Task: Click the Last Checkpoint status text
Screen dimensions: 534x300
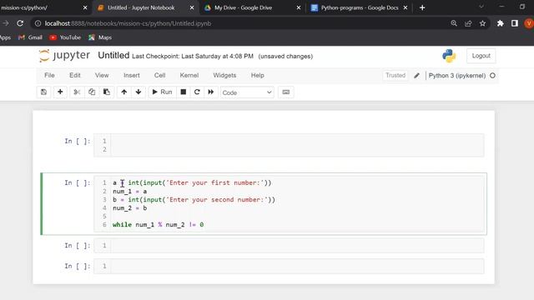Action: (x=193, y=57)
